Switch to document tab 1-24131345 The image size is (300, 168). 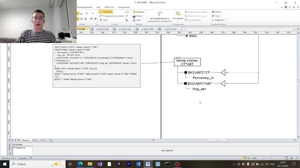[x=169, y=29]
